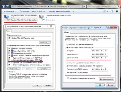Select the Realtek local area connection icon
Viewport: 121px width, 92px height.
(7, 18)
